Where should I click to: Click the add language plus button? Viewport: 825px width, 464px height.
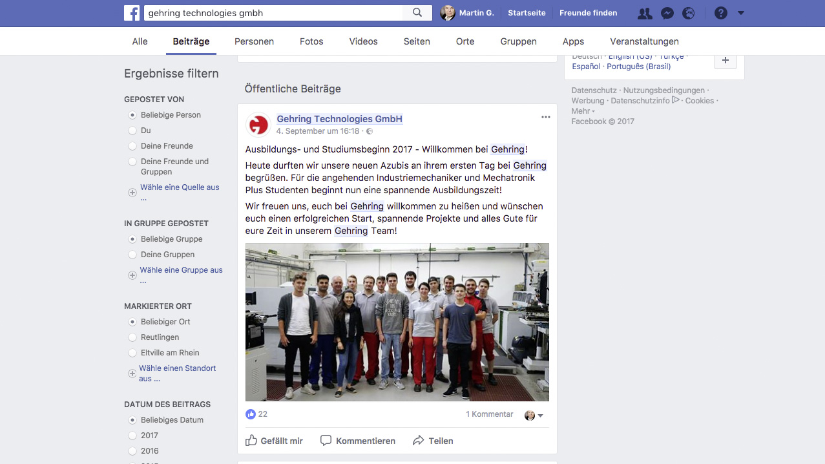point(726,60)
